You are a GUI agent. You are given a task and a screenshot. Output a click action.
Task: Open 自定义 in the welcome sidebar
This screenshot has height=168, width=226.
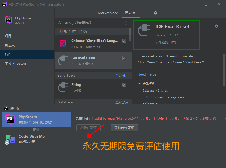[27, 45]
